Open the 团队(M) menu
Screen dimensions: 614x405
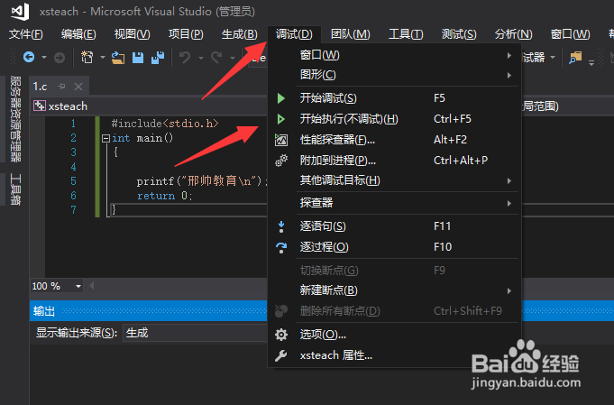pos(351,34)
